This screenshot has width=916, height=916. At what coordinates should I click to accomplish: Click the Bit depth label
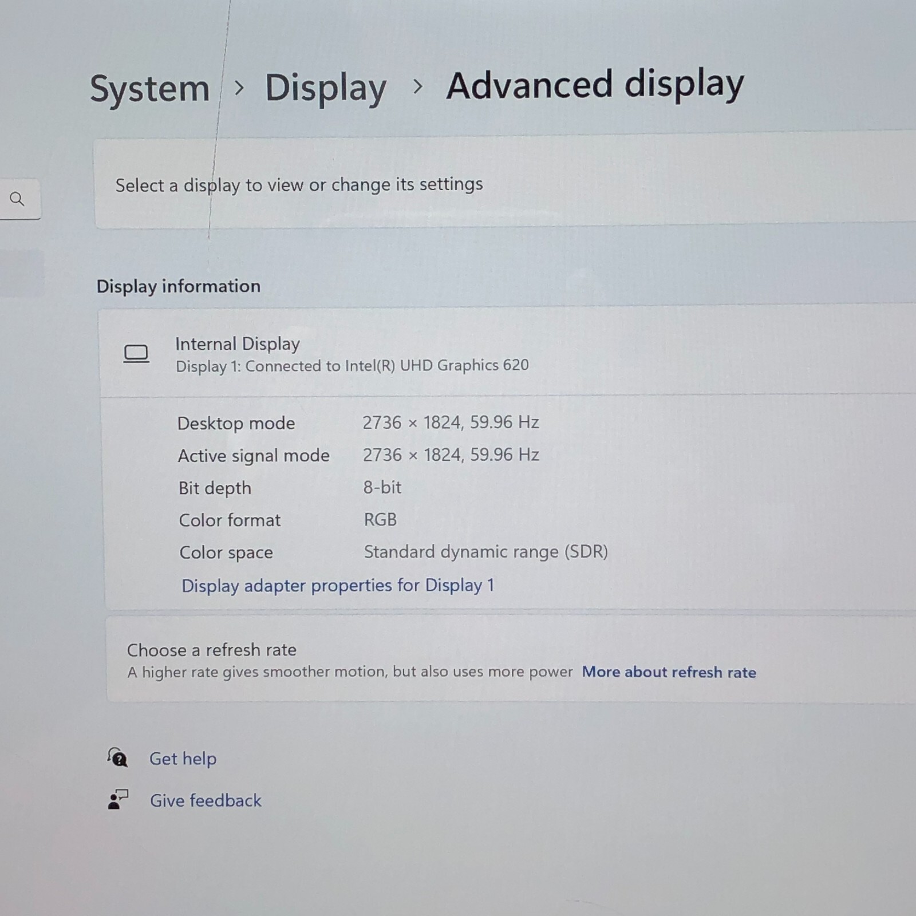[215, 488]
